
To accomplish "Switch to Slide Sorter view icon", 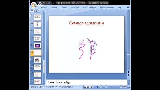I will 88,87.
